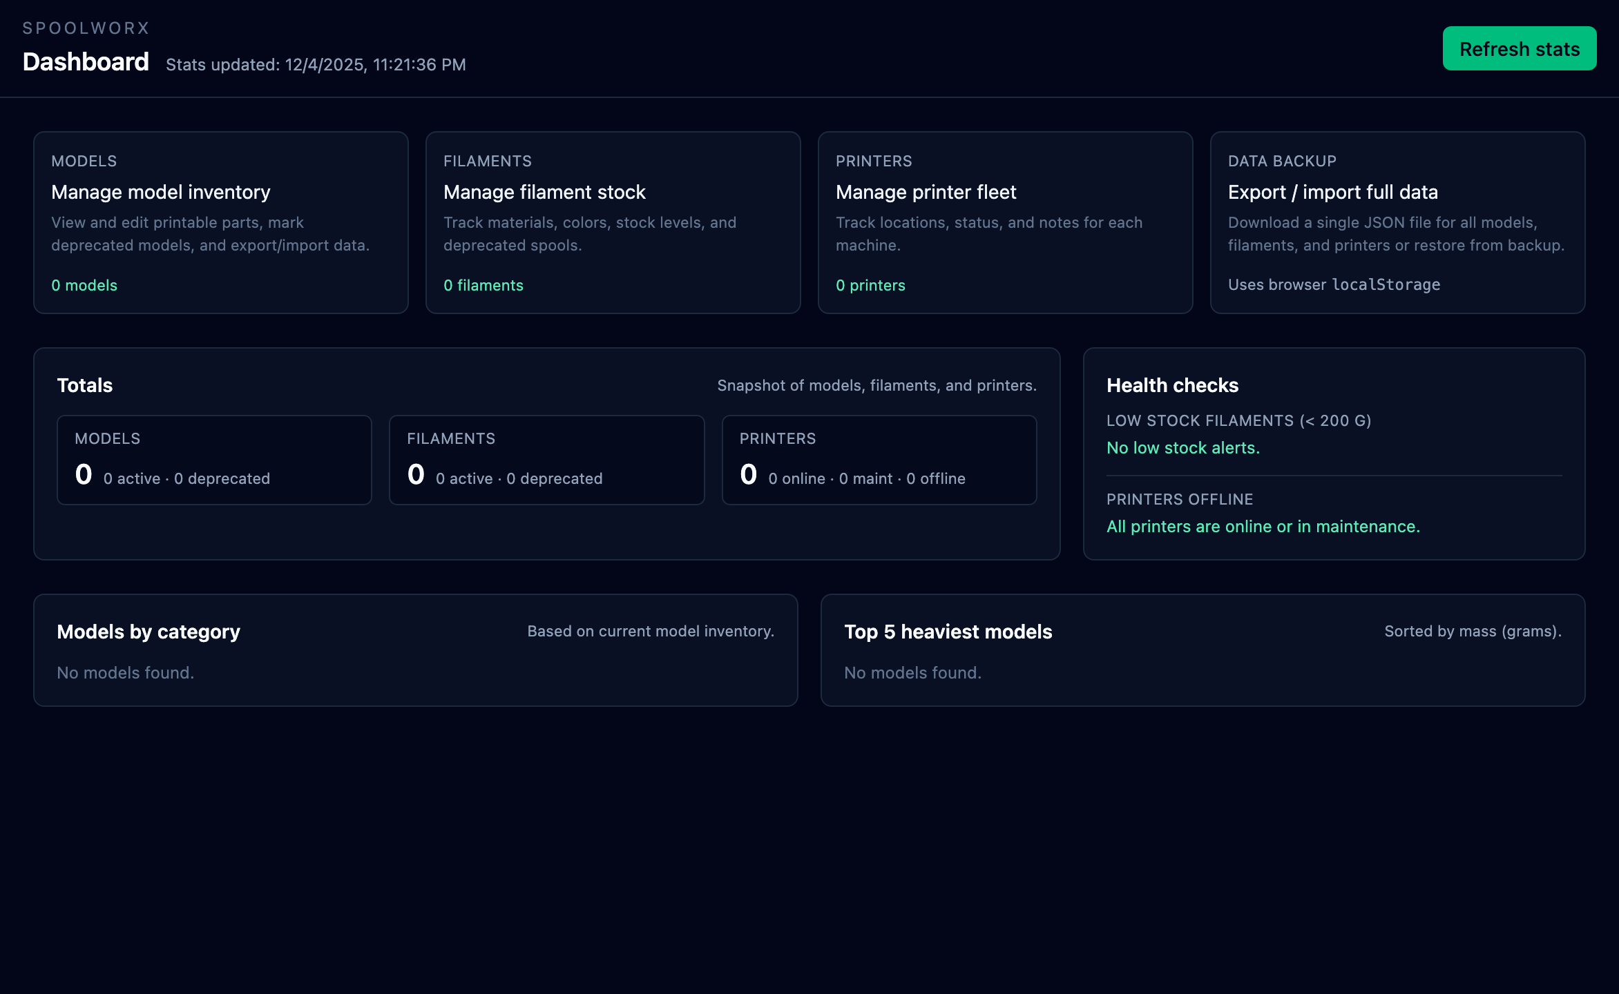Open the Export / import full data card
The height and width of the screenshot is (994, 1619).
pyautogui.click(x=1332, y=192)
